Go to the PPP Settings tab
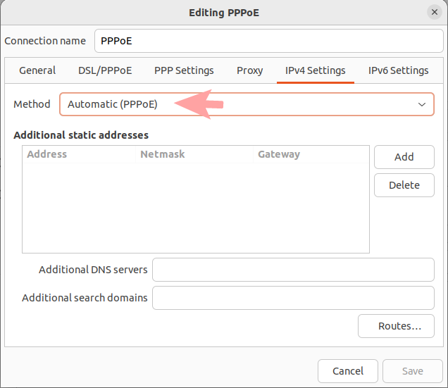 point(184,70)
